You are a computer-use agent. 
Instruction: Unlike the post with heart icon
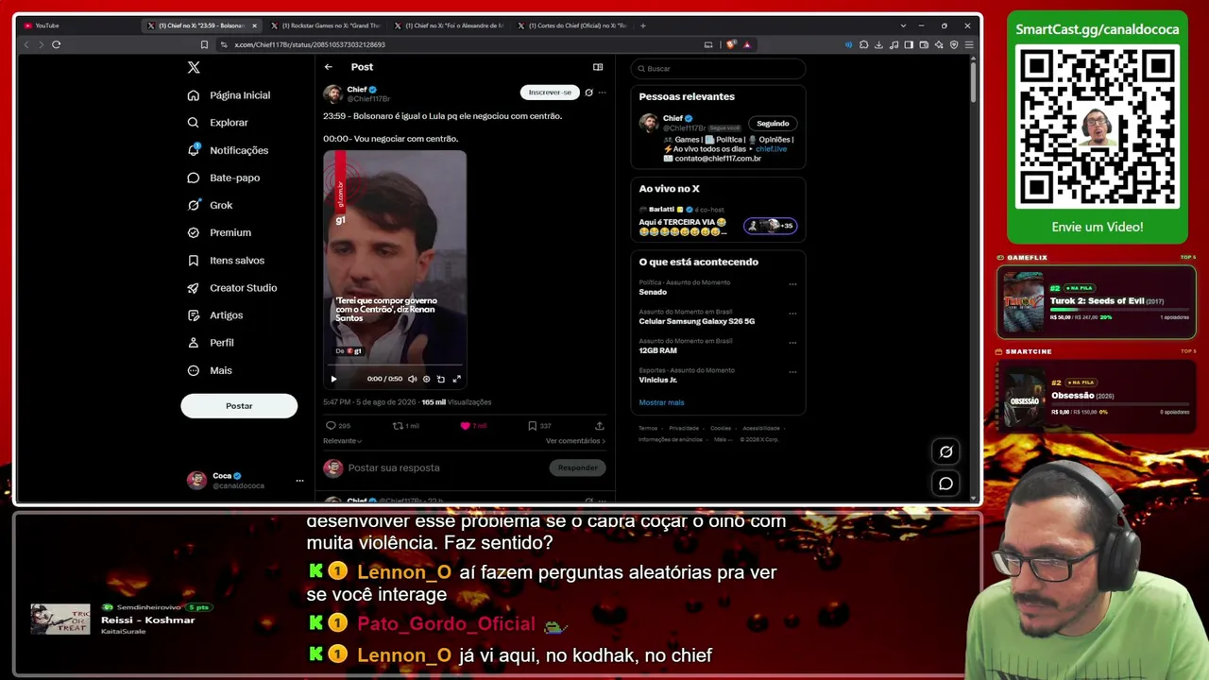465,426
